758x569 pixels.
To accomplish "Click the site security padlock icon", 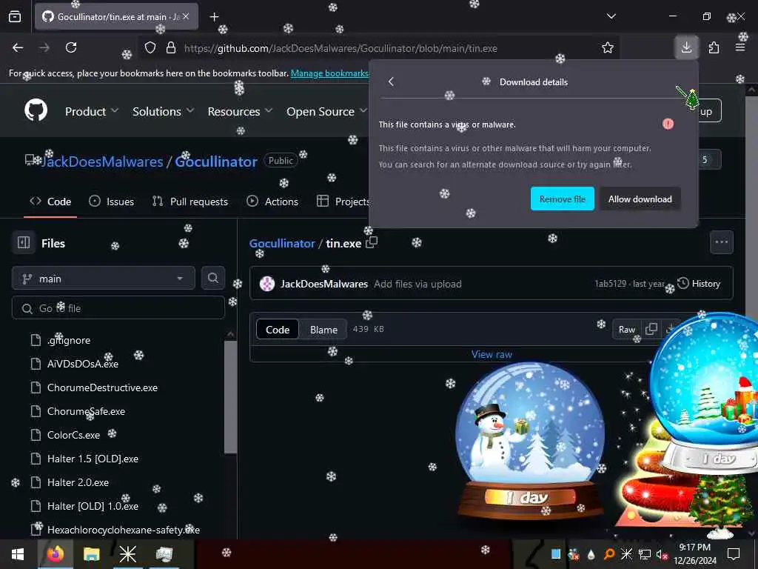I will 171,48.
